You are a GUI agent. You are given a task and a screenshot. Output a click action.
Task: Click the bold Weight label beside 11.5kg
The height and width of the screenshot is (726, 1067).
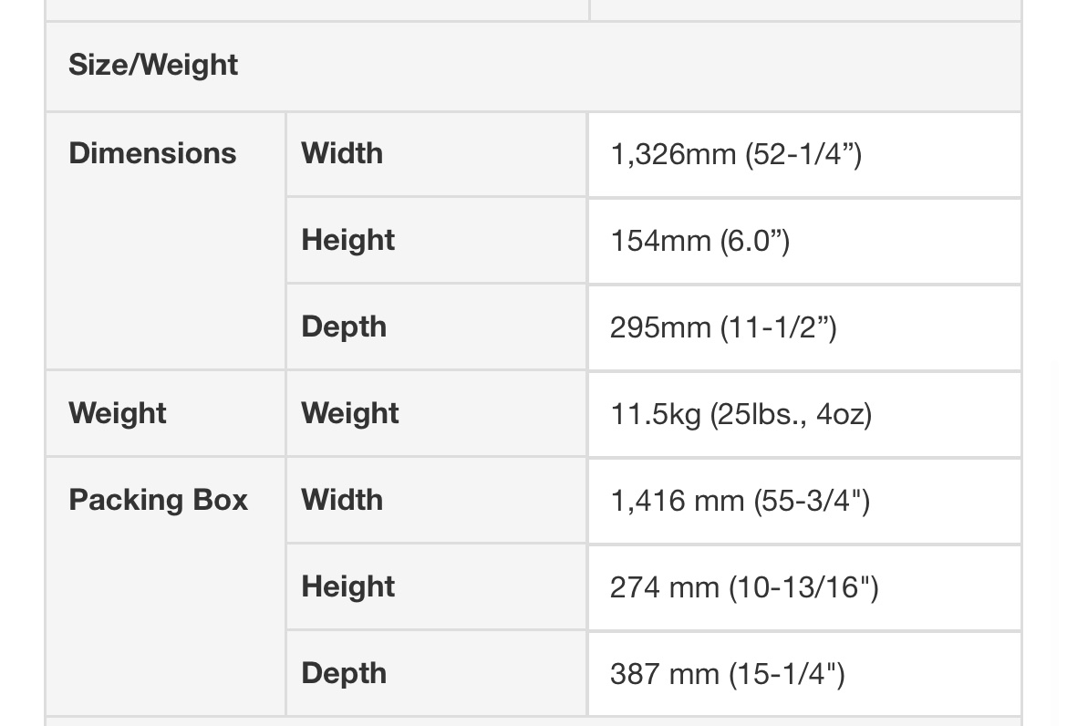(350, 413)
